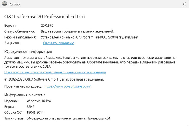Viewport: 189px width, 127px height.
Task: Click the SafeErase app icon in title bar
Action: click(5, 4)
